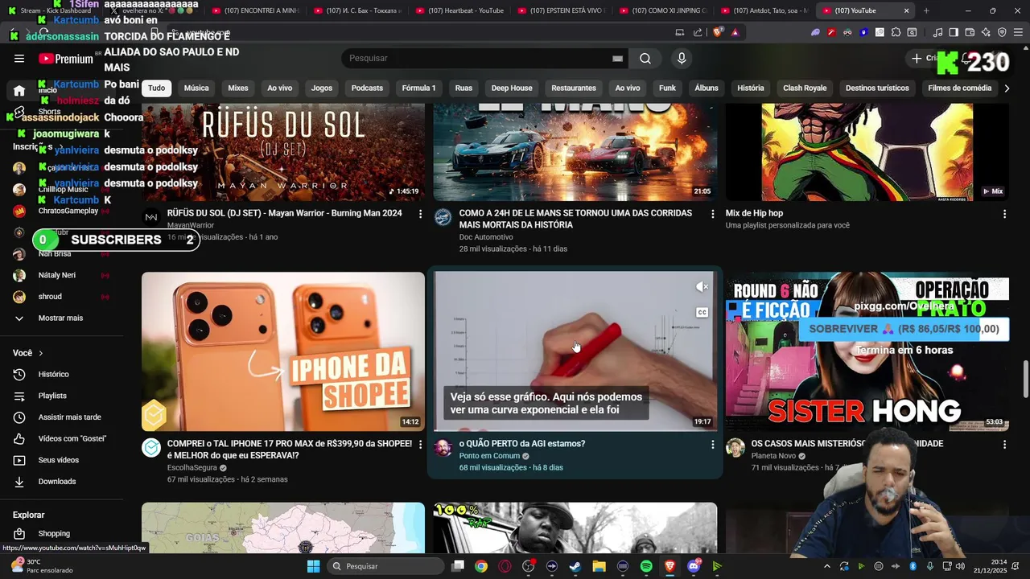Toggle closed captions on the video preview
The width and height of the screenshot is (1030, 579).
(702, 312)
